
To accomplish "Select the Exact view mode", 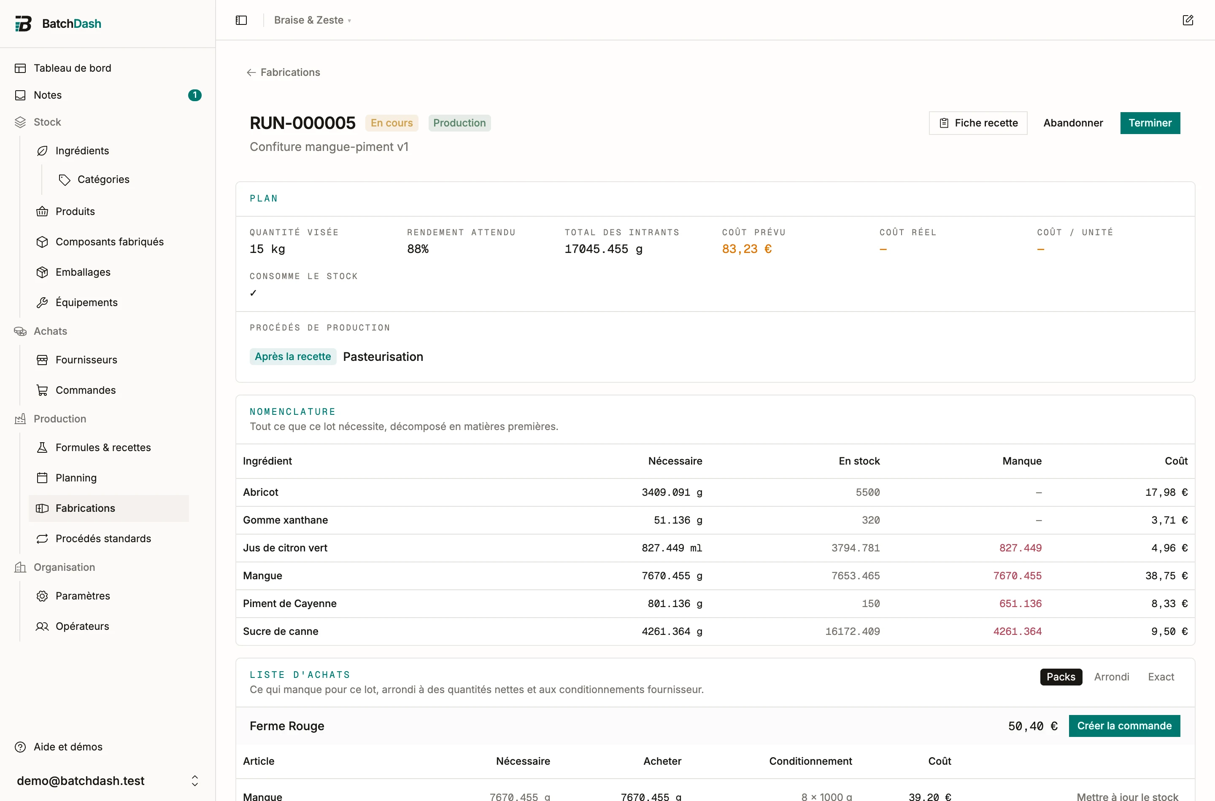I will [x=1161, y=677].
